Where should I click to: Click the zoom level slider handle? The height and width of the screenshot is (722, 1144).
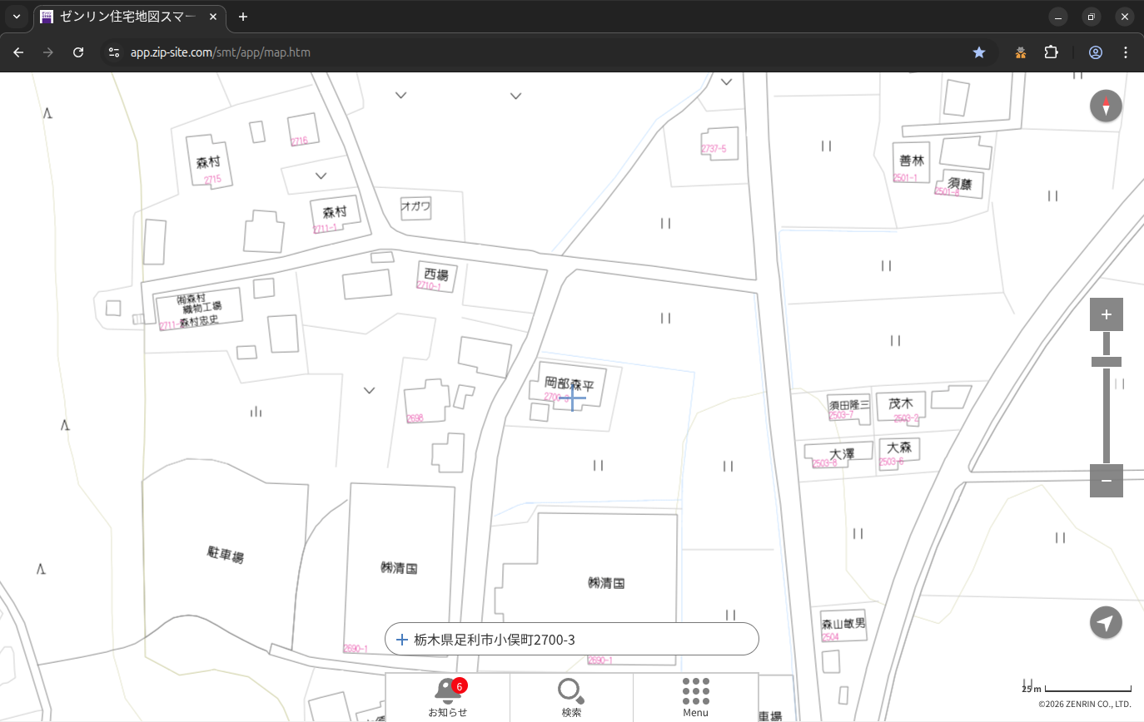[x=1106, y=362]
